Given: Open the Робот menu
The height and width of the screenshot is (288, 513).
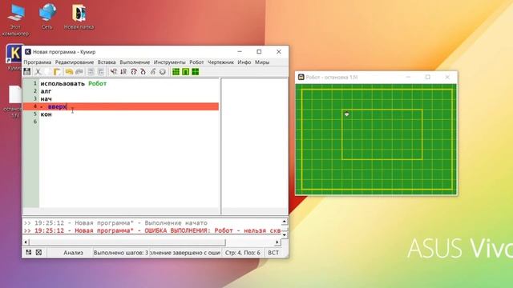Looking at the screenshot, I should [x=196, y=62].
